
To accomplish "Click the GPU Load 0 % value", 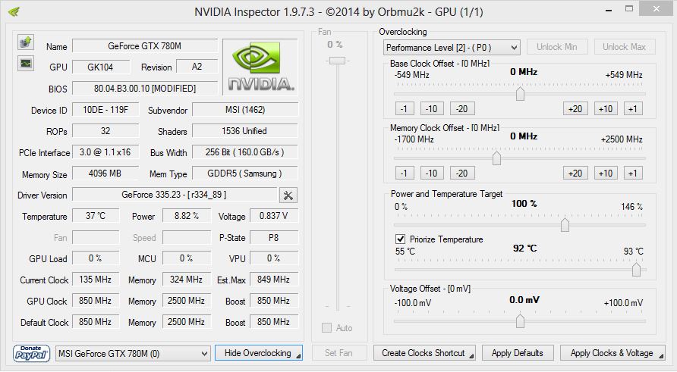I will coord(96,258).
